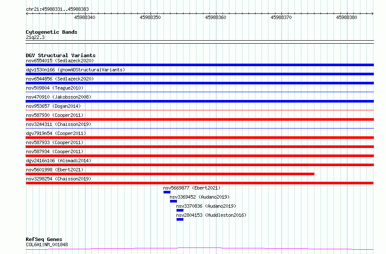
Task: Click the dgv7919n54 (Cooper2011) label
Action: click(x=56, y=133)
